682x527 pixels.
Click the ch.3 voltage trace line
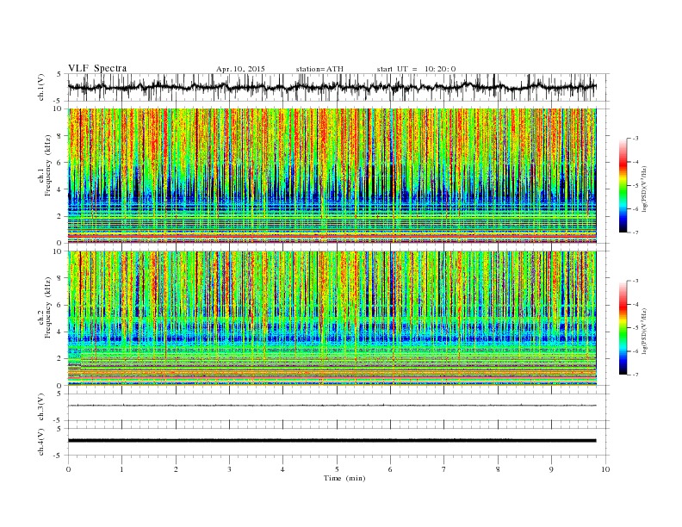click(x=332, y=406)
